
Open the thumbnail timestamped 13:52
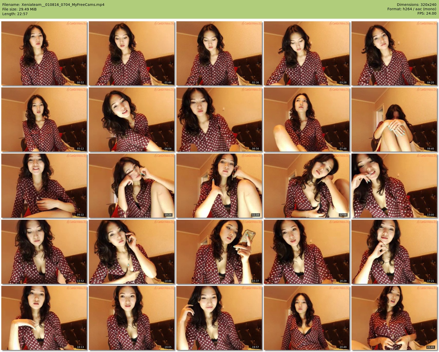click(44, 252)
